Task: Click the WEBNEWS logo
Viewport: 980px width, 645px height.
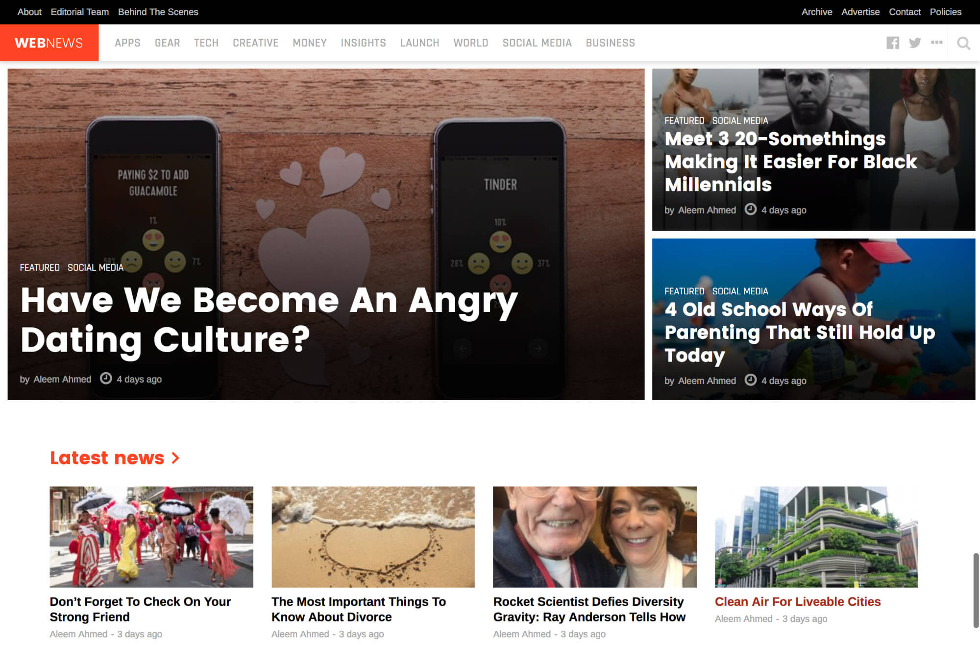Action: click(49, 43)
